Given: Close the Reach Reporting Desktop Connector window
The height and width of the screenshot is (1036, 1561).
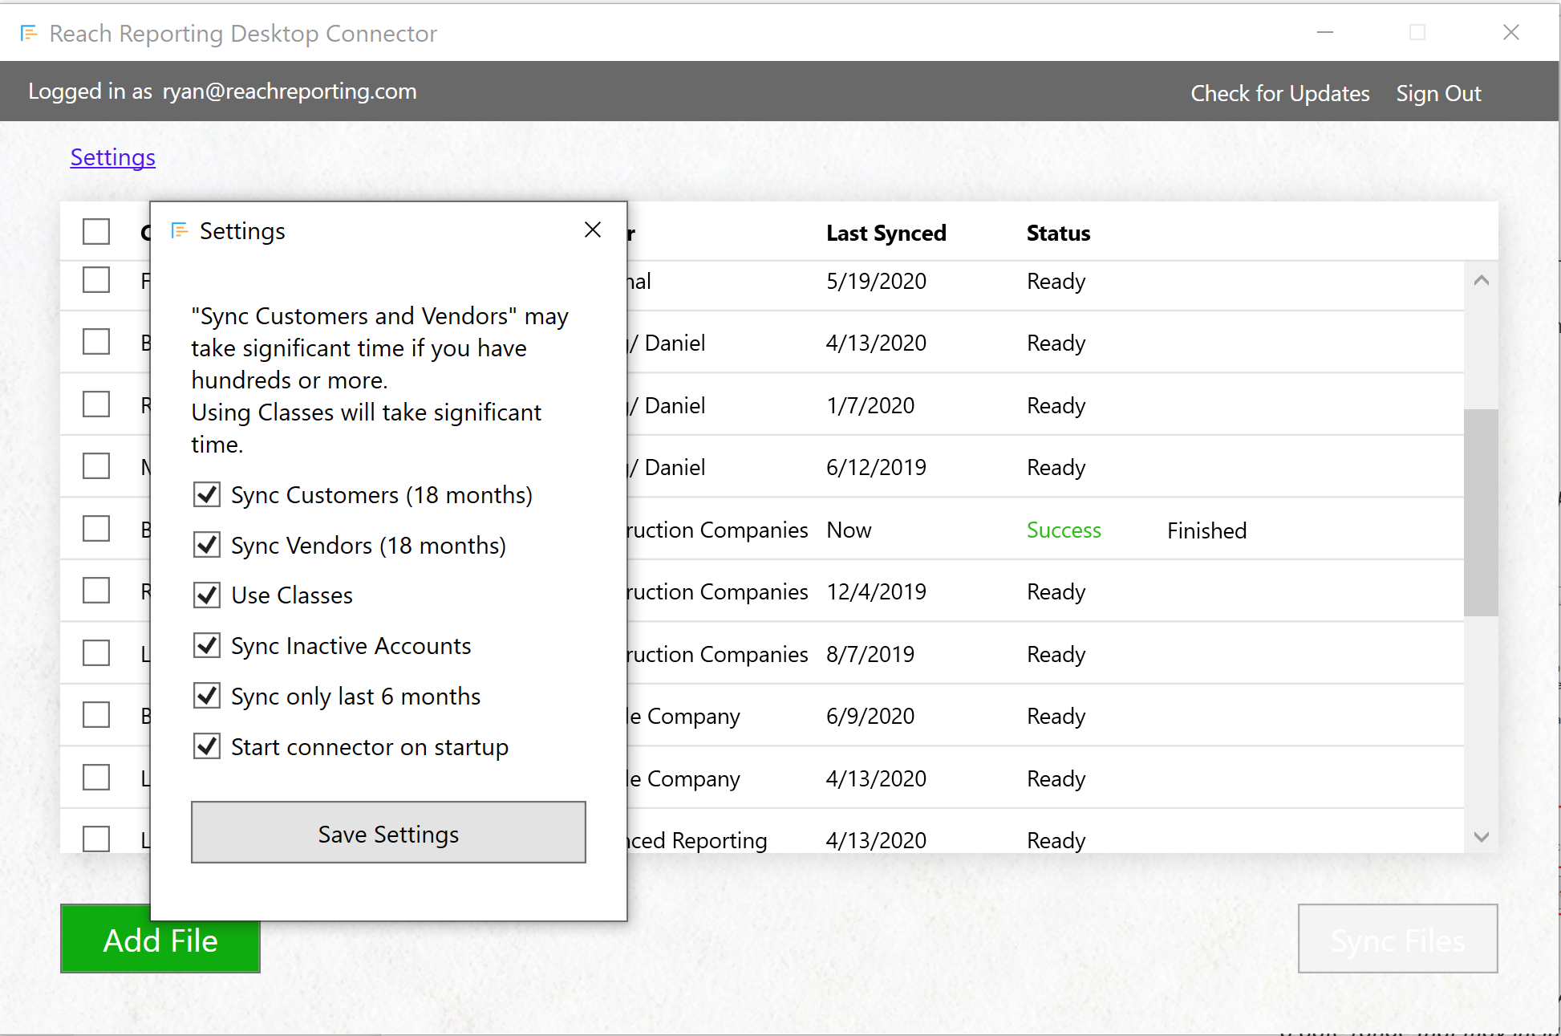Looking at the screenshot, I should (1511, 32).
